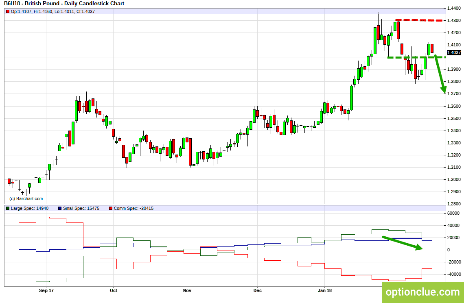Screen dimensions: 464x303
Task: Select the Jan 18 time axis label
Action: pyautogui.click(x=325, y=290)
